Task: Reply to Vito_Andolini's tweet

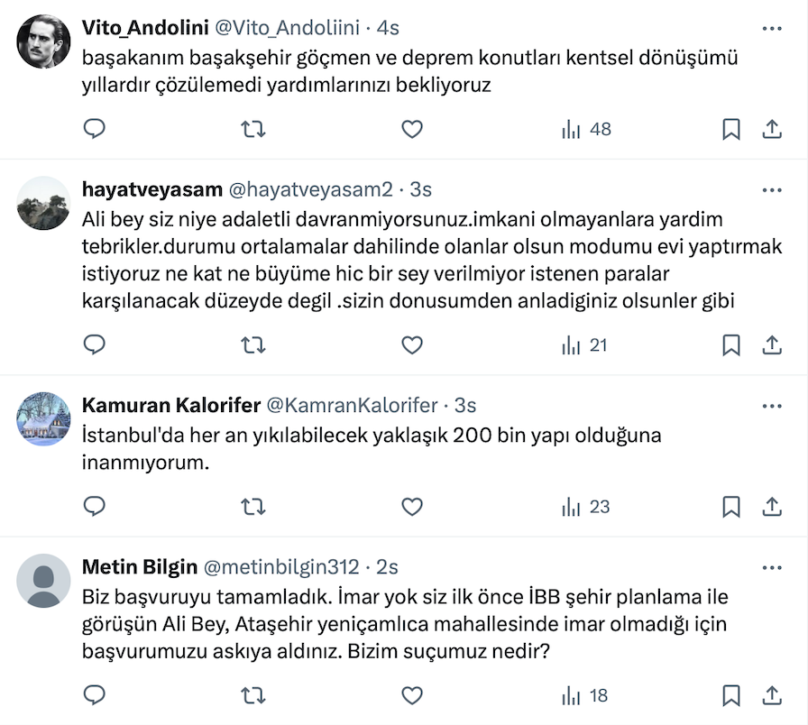Action: (x=95, y=130)
